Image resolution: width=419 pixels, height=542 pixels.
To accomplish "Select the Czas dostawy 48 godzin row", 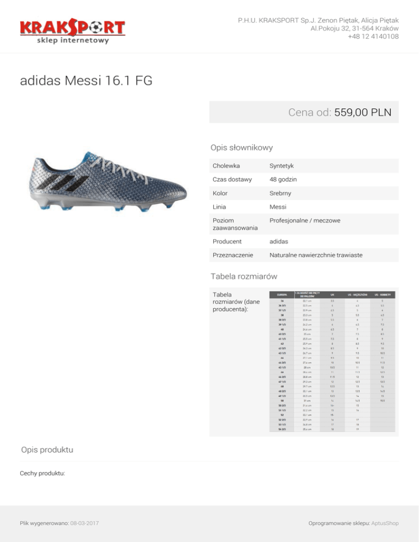I will click(304, 179).
